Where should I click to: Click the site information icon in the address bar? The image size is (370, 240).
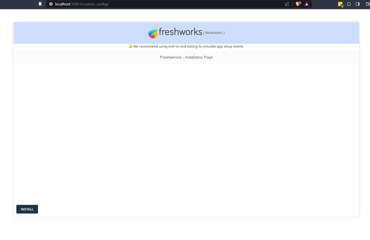point(50,4)
